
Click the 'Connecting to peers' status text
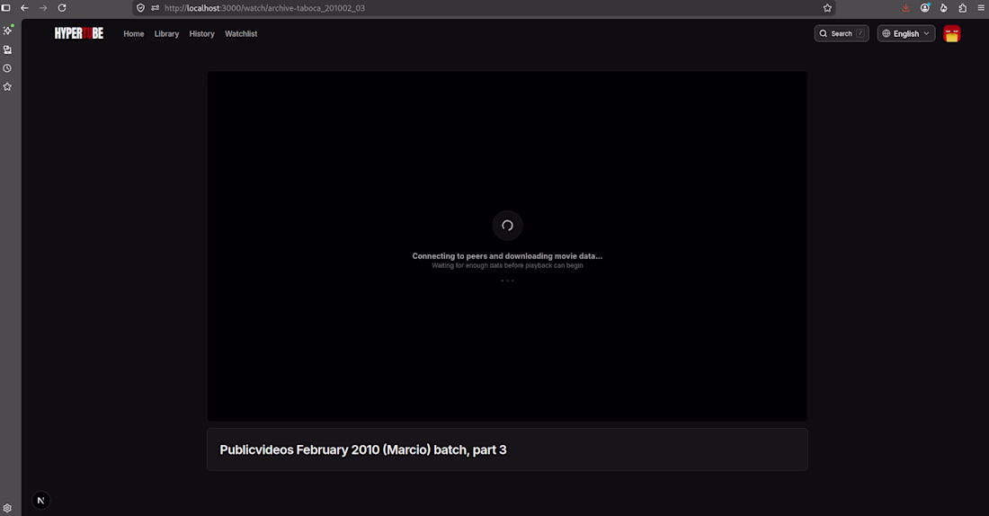pos(507,256)
